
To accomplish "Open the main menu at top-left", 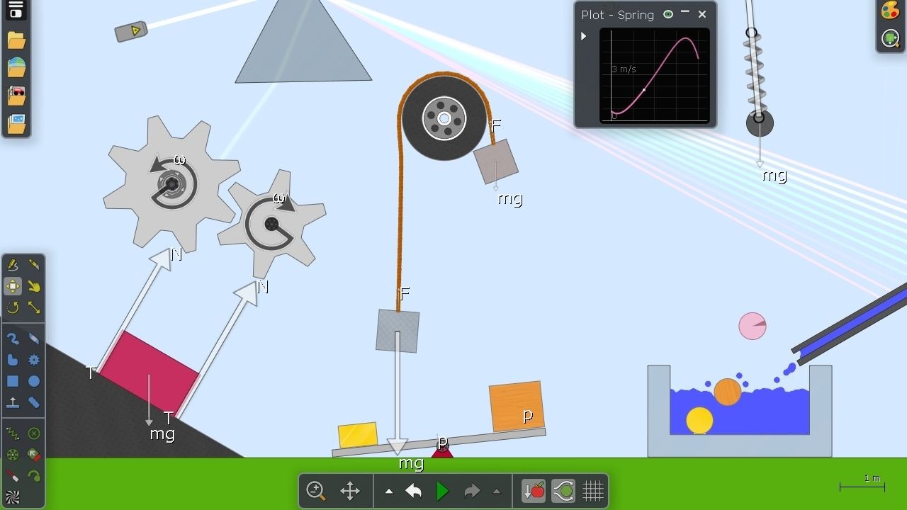I will (x=16, y=9).
